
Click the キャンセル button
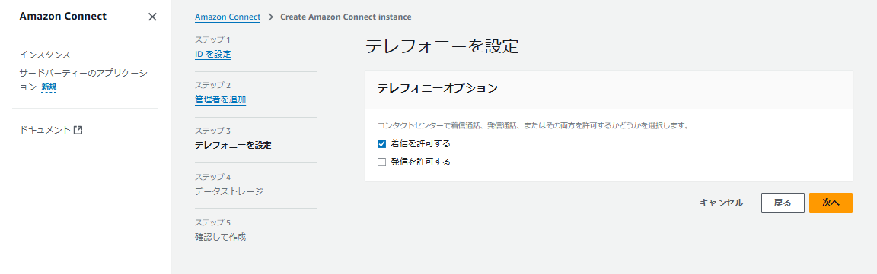click(722, 203)
